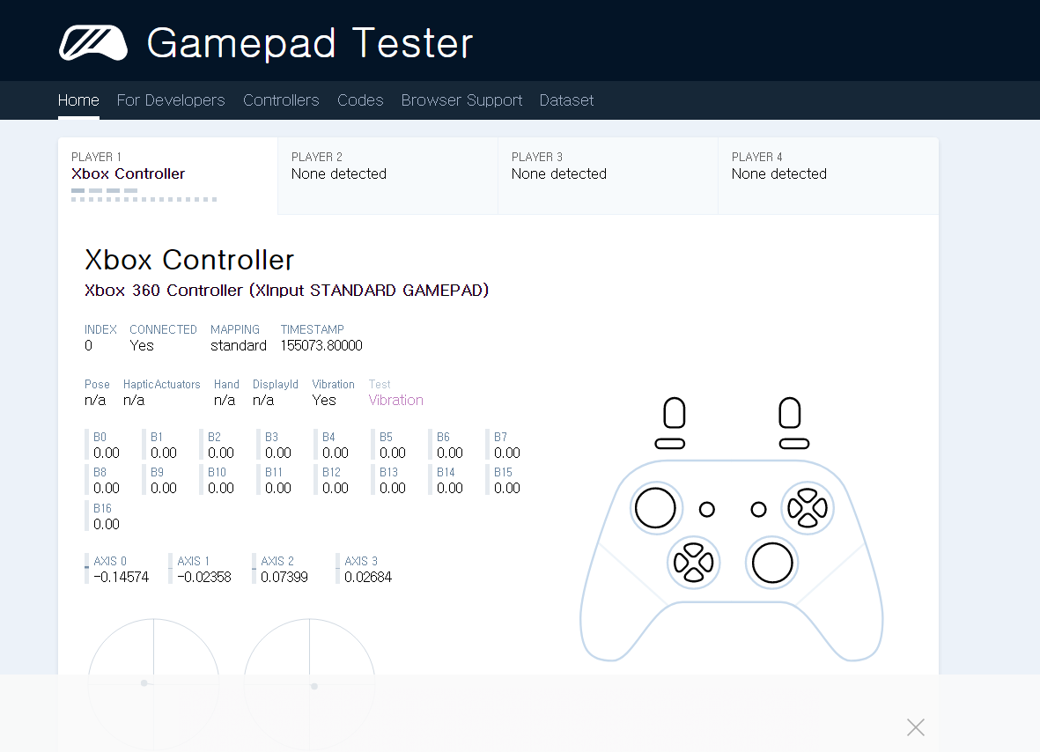The height and width of the screenshot is (752, 1040).
Task: Close the bottom banner with the X
Action: point(915,727)
